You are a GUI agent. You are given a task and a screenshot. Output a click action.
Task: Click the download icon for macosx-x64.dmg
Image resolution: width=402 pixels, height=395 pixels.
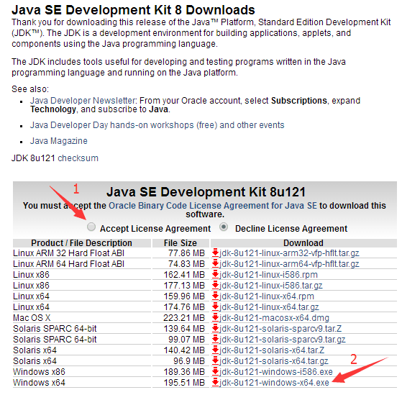(x=215, y=317)
